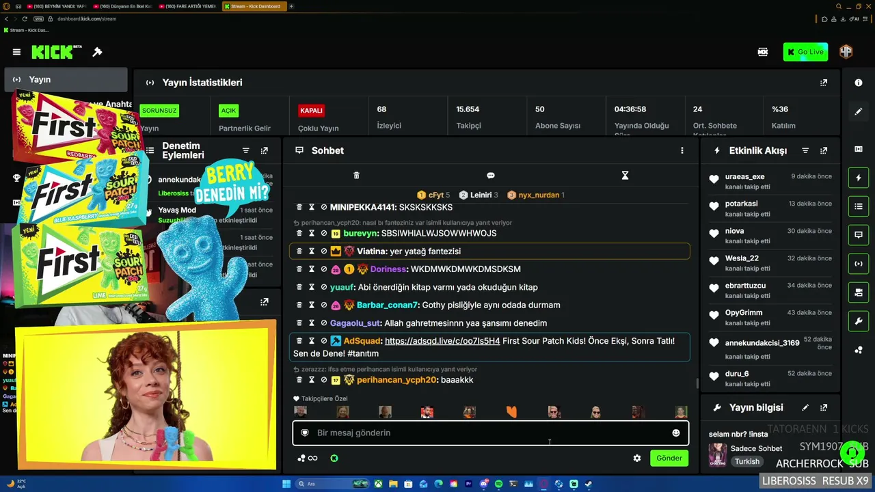The width and height of the screenshot is (875, 492).
Task: Switch to the BEYNİM YANDI browser tab
Action: [57, 6]
